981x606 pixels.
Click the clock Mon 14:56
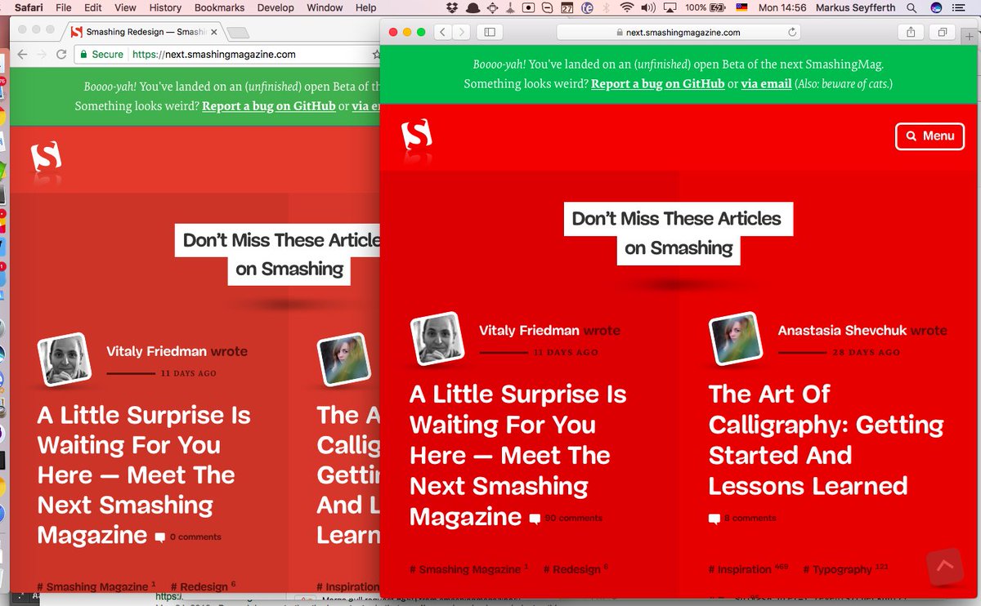click(x=782, y=7)
